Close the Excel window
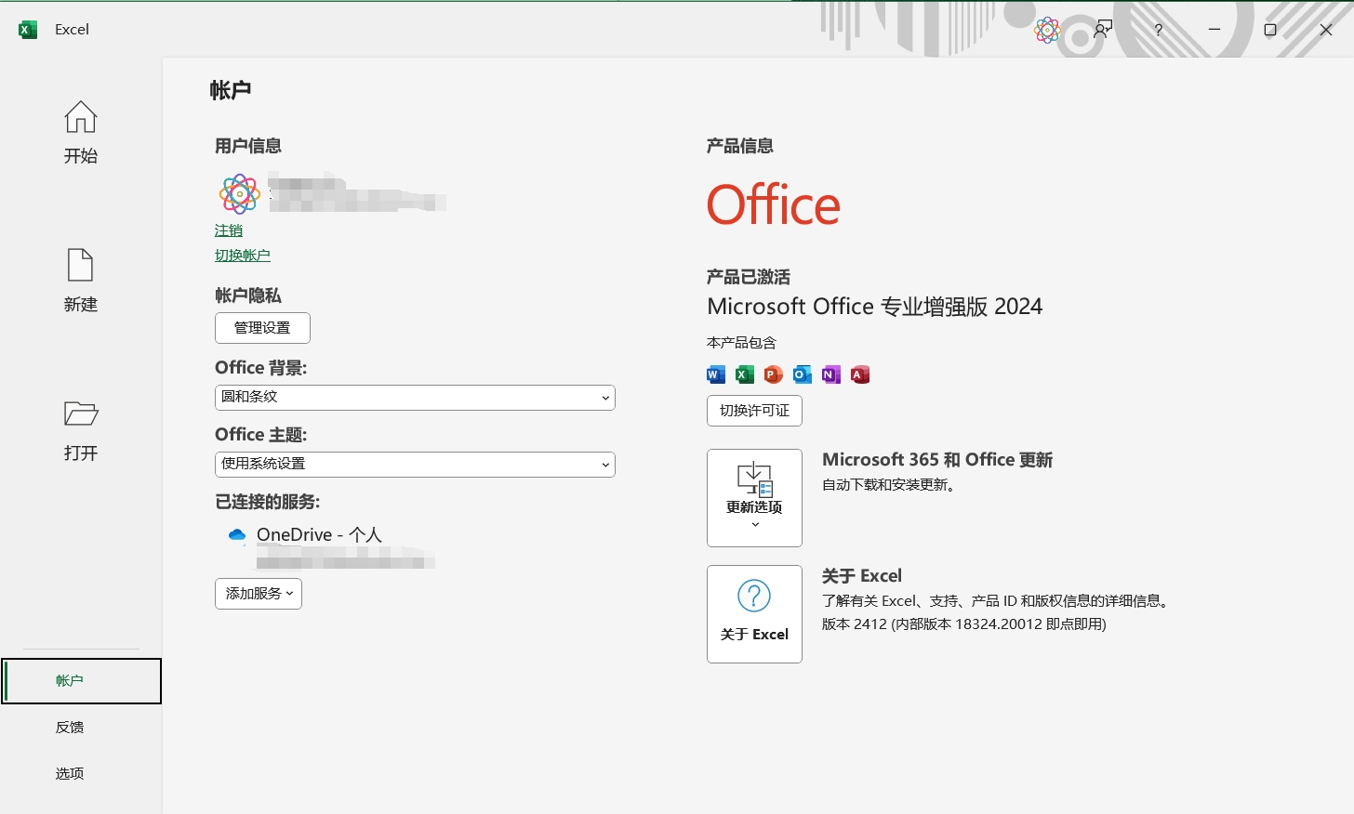The height and width of the screenshot is (814, 1354). (1326, 30)
